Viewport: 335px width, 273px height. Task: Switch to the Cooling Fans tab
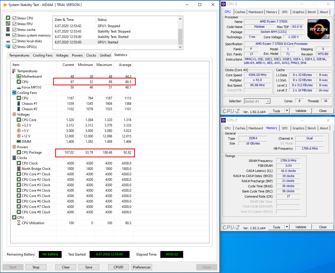43,55
